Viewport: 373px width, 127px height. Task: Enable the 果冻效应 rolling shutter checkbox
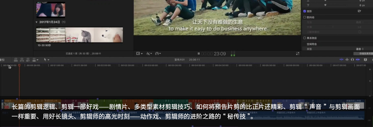pyautogui.click(x=305, y=38)
